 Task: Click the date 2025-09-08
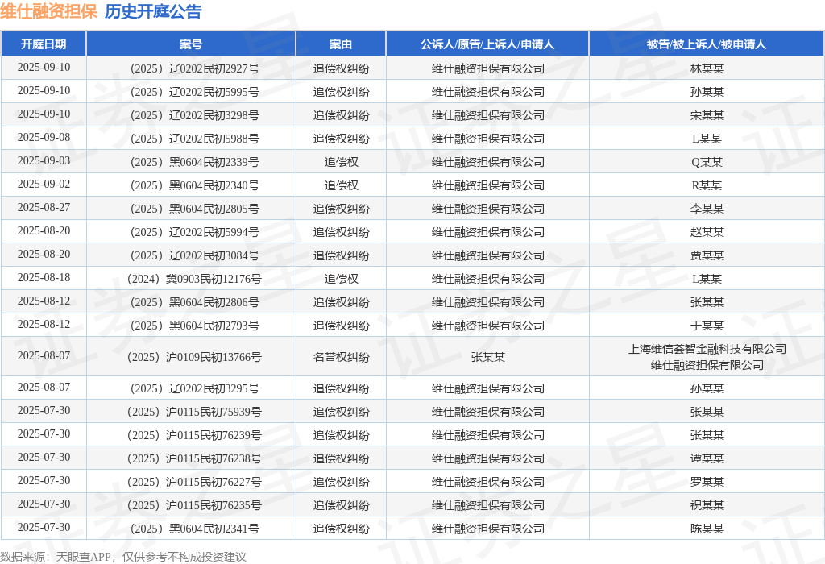(44, 137)
